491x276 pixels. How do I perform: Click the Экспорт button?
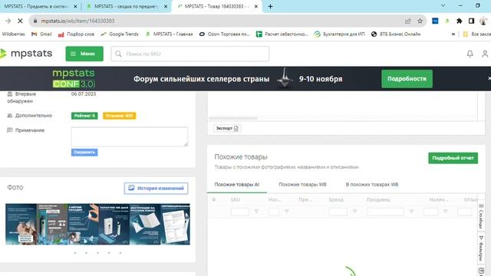click(x=227, y=128)
